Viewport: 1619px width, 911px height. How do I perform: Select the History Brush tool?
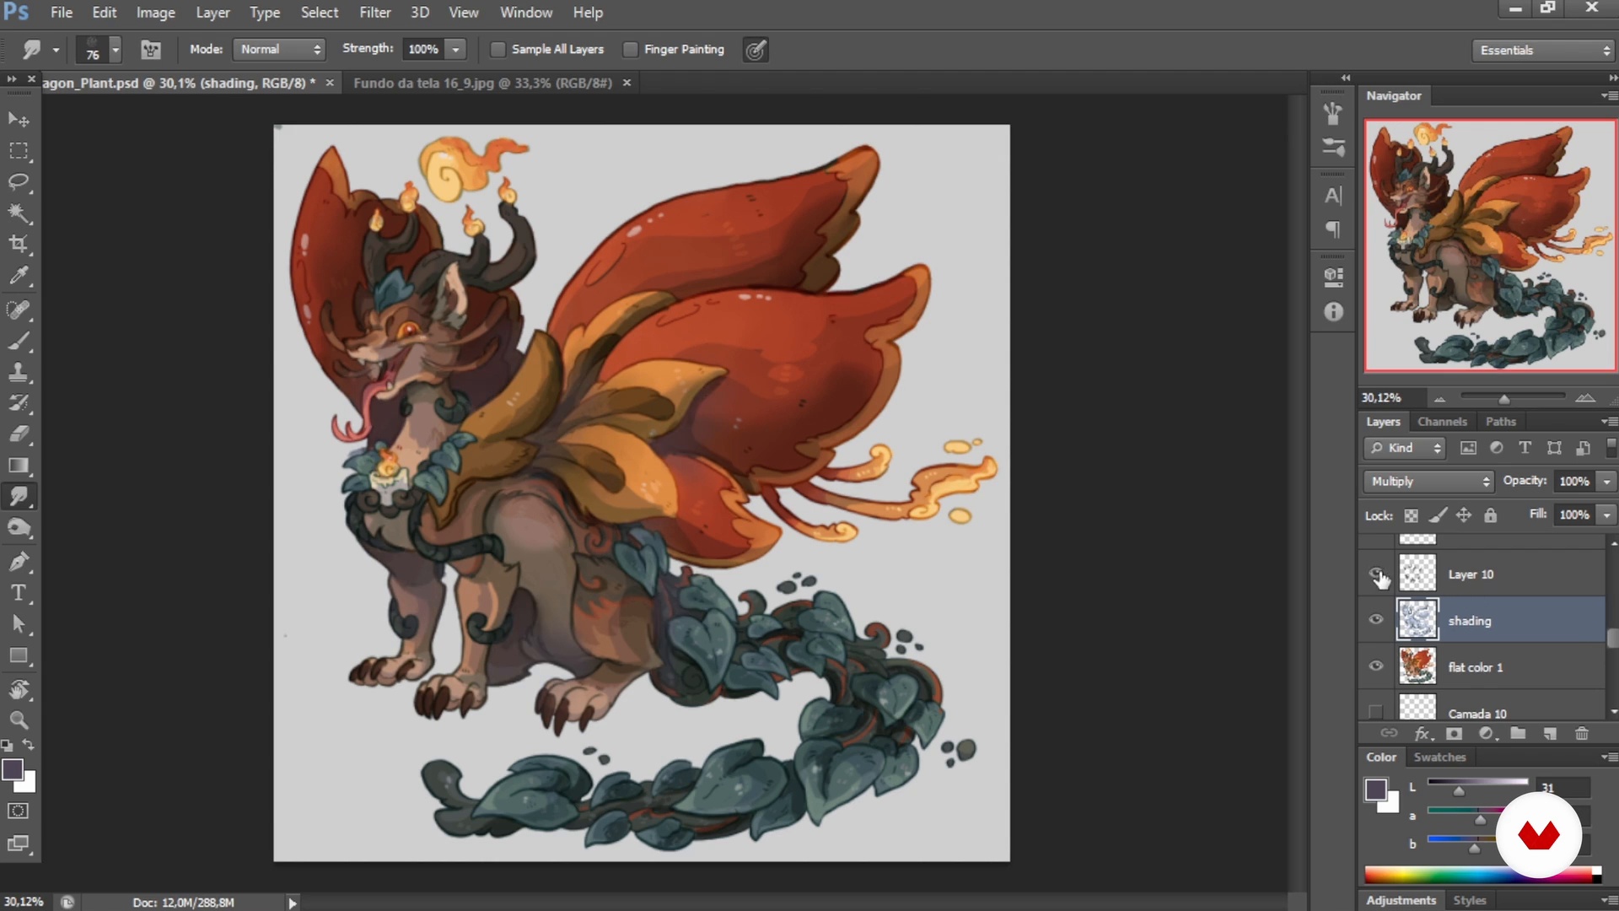19,403
